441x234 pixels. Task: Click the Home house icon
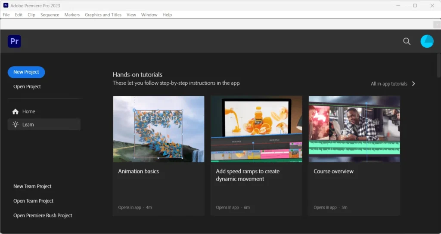coord(16,111)
